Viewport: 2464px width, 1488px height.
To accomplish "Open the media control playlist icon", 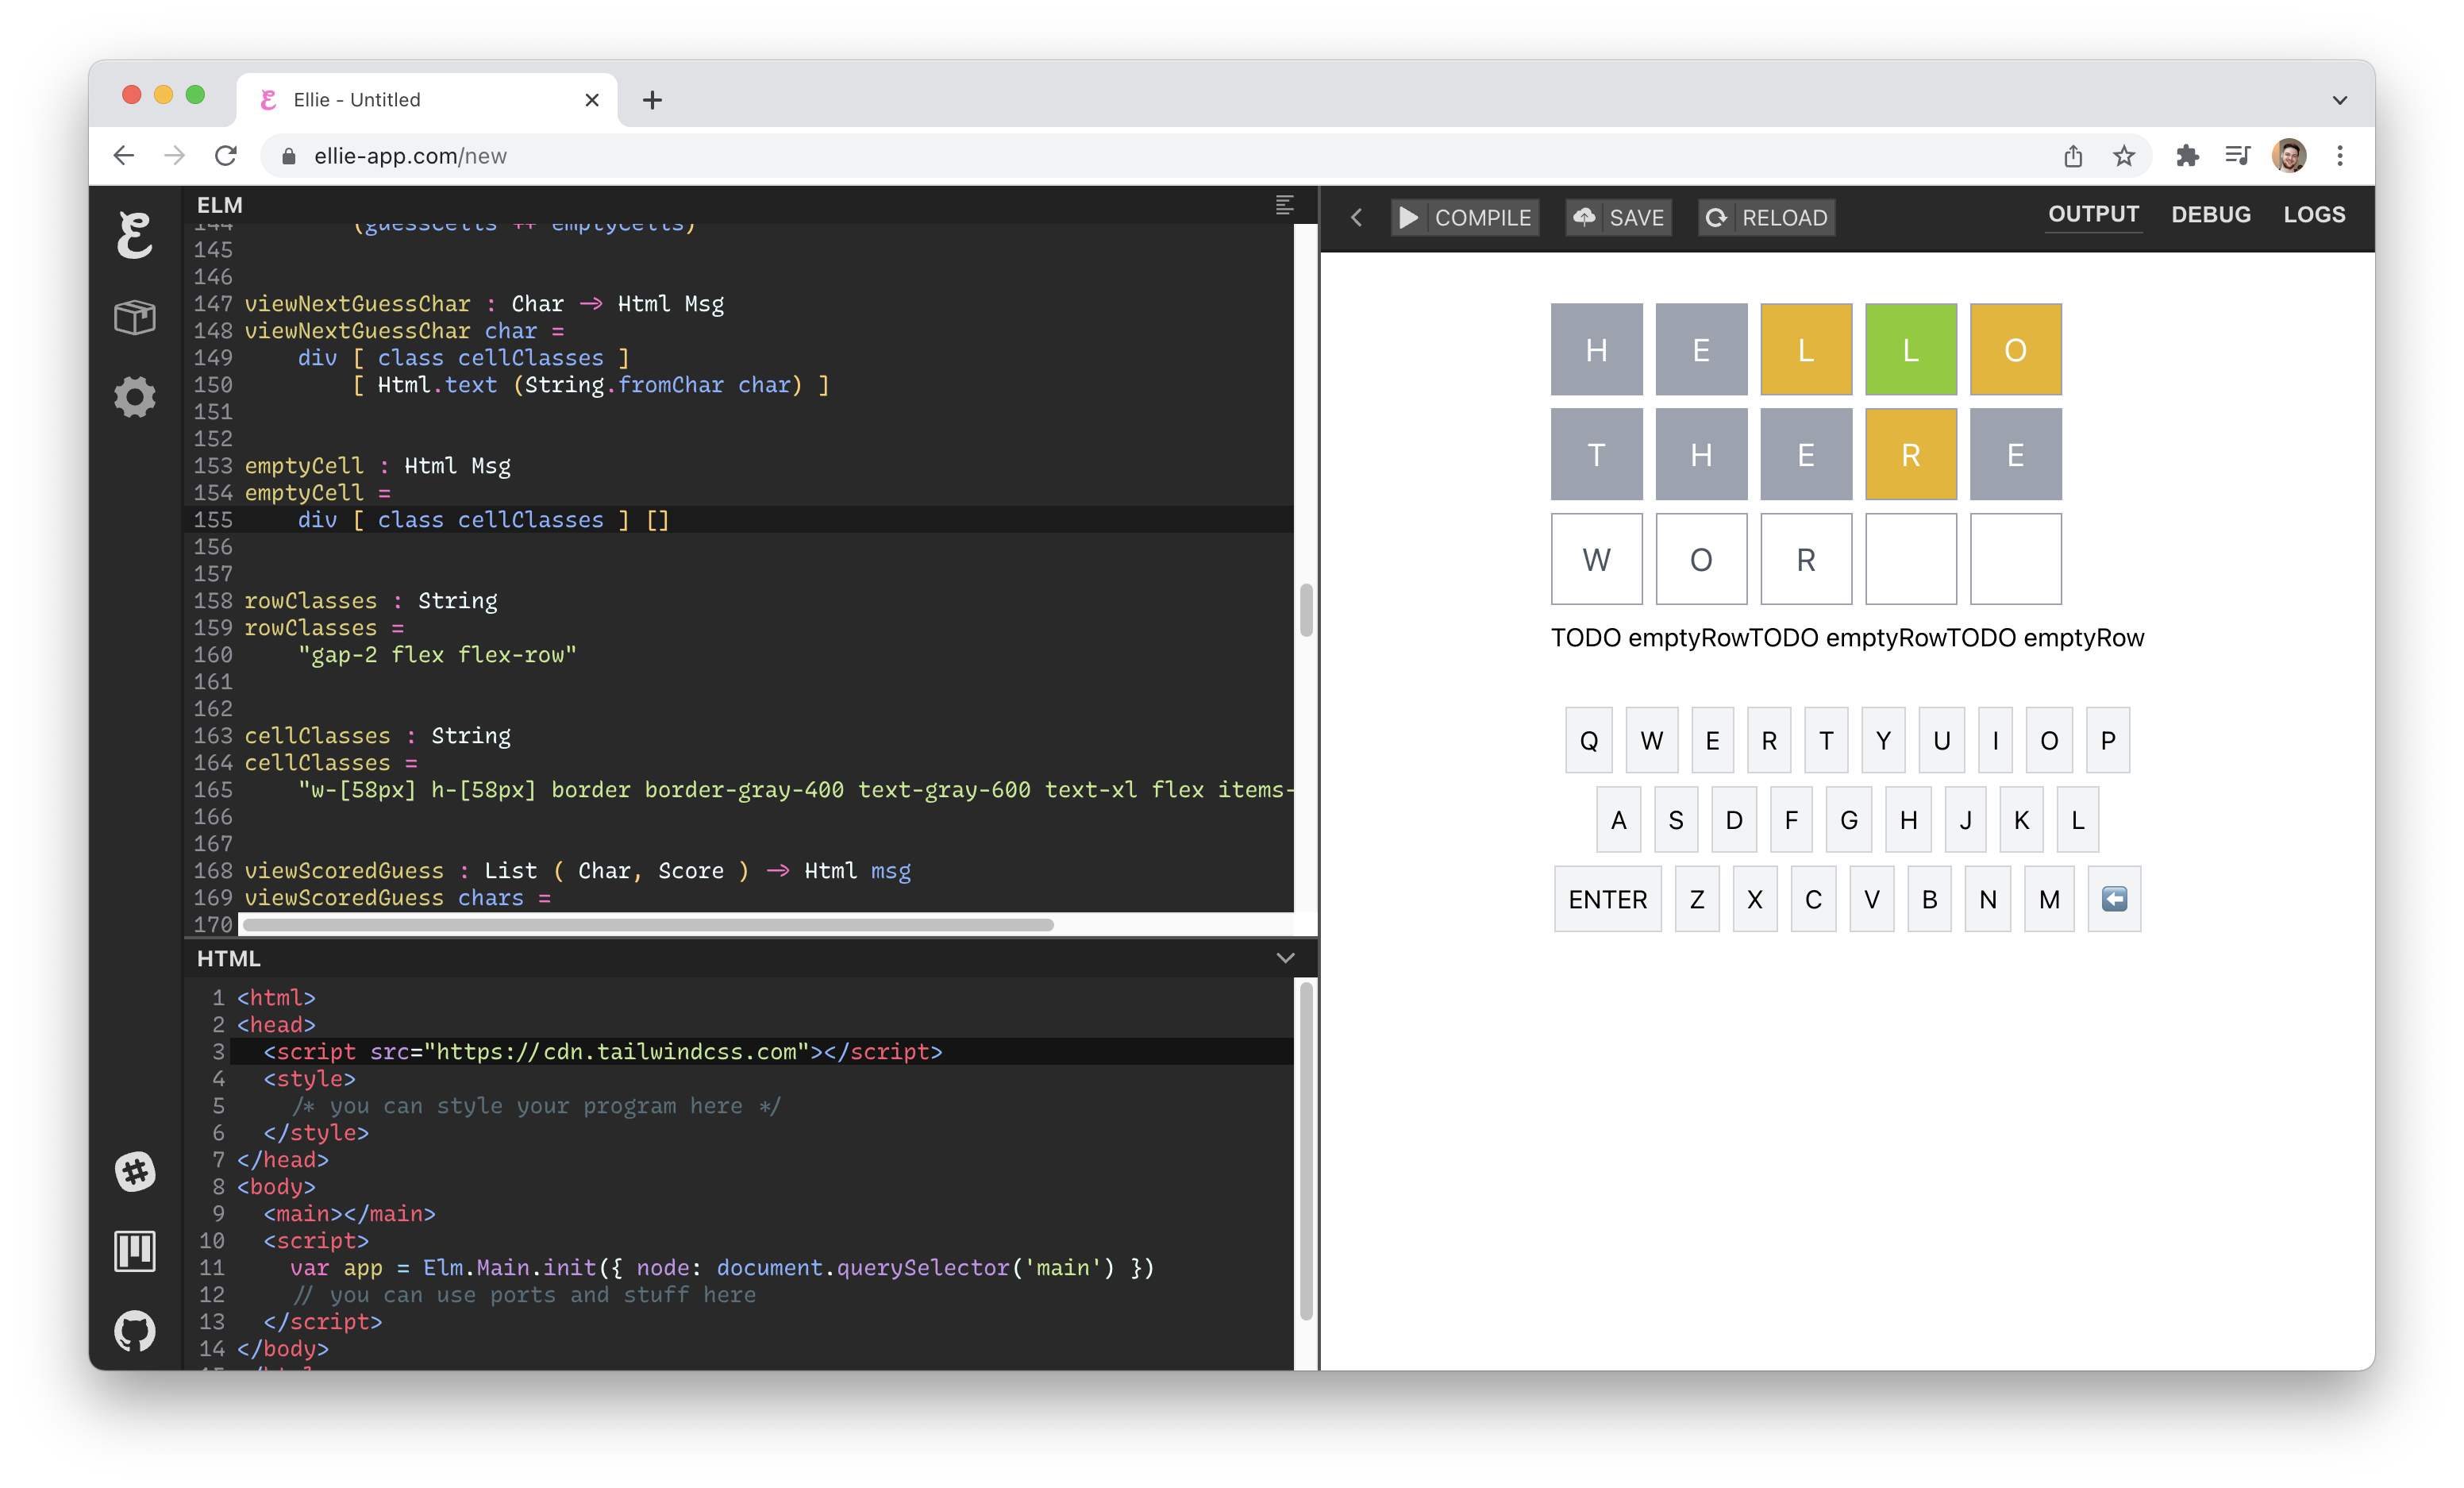I will pos(2237,155).
